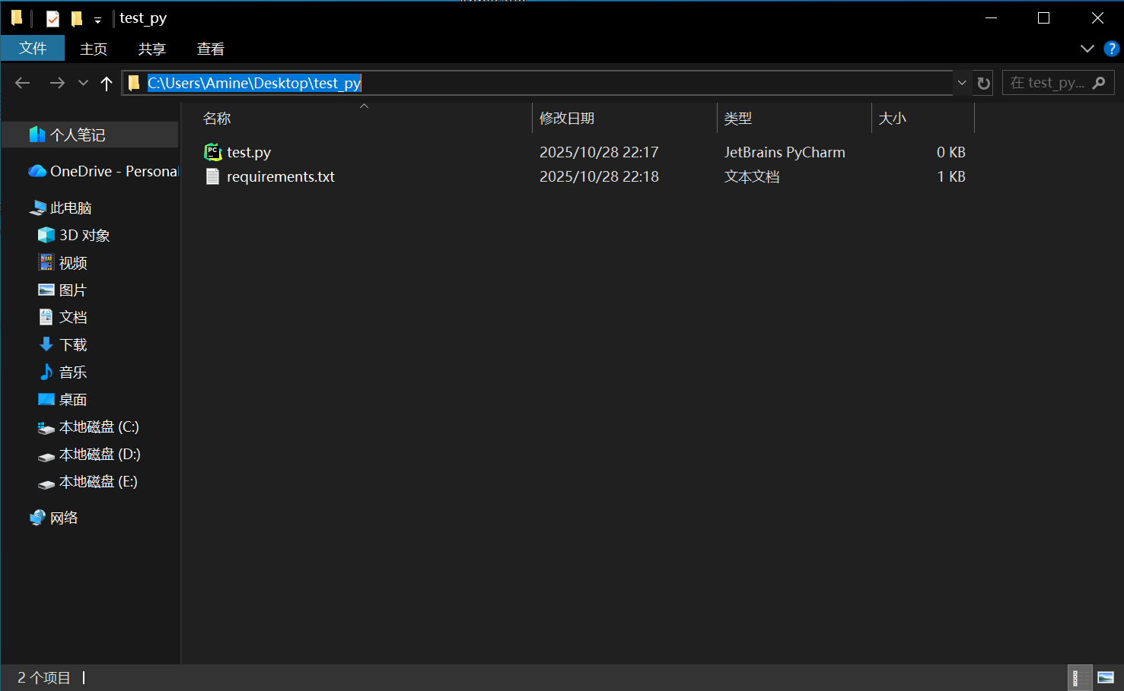Screen dimensions: 1124x691
Task: Expand the address bar history dropdown
Action: point(962,83)
